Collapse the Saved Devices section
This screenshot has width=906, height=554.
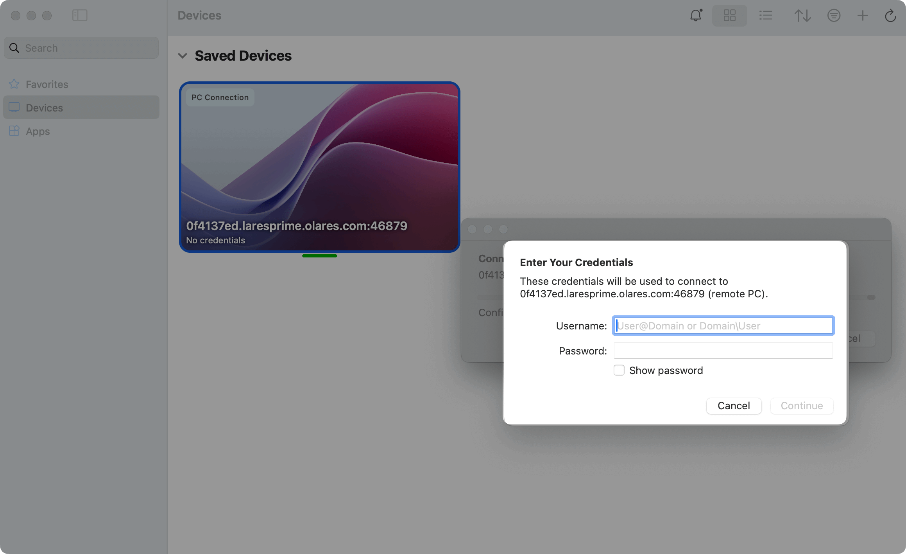click(183, 56)
